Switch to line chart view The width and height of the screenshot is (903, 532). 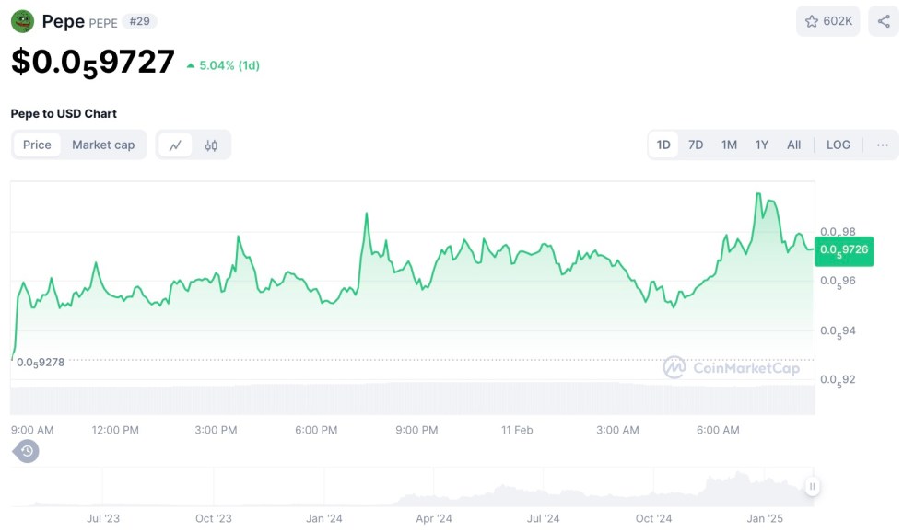pos(175,145)
